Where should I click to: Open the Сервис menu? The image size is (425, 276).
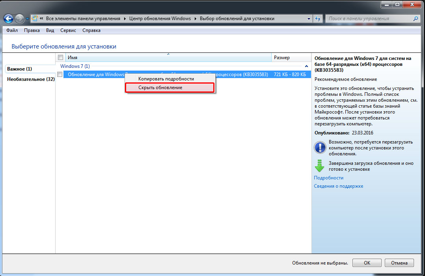point(68,30)
